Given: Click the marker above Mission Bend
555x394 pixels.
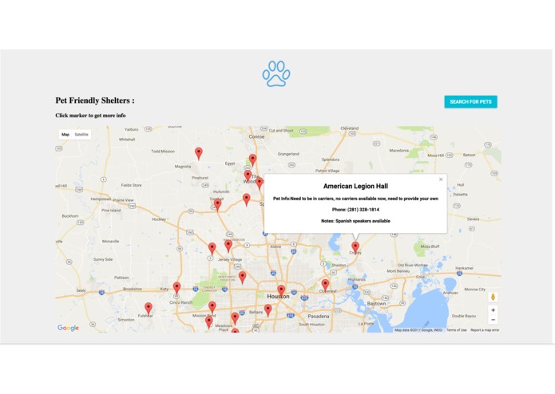Looking at the screenshot, I should click(x=212, y=307).
